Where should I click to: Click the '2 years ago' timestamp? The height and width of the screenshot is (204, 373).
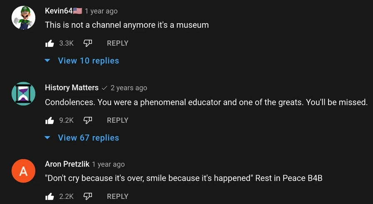click(129, 88)
